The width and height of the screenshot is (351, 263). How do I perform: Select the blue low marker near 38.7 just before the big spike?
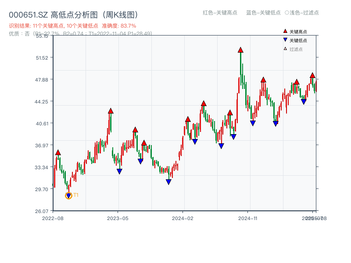233,137
